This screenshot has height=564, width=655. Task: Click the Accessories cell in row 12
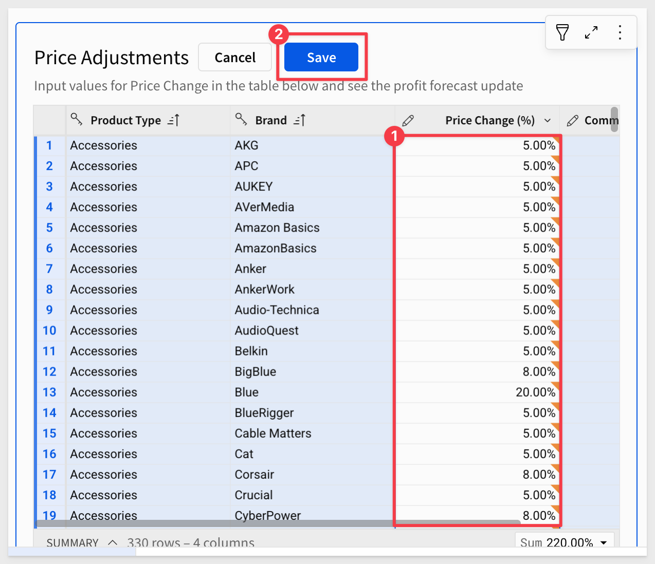pyautogui.click(x=148, y=371)
